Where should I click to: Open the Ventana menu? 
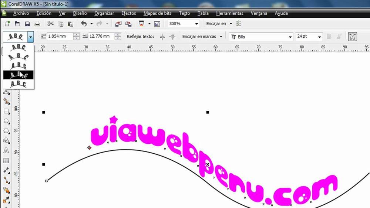[259, 13]
